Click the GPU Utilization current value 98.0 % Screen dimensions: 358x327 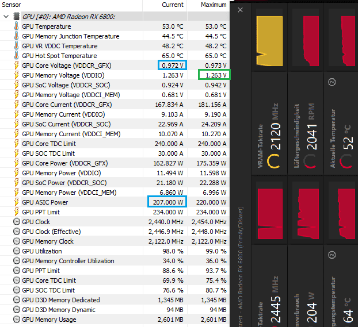pyautogui.click(x=173, y=251)
